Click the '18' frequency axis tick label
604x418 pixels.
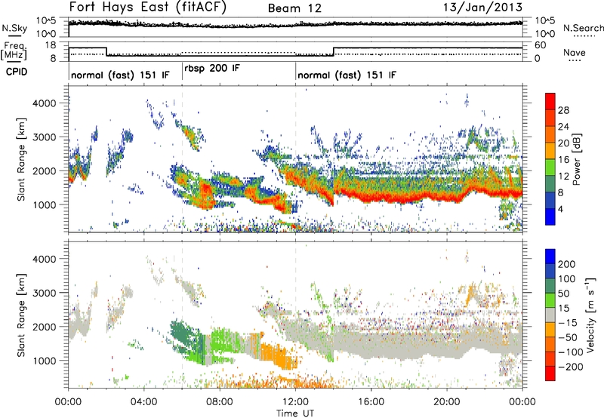coord(51,45)
